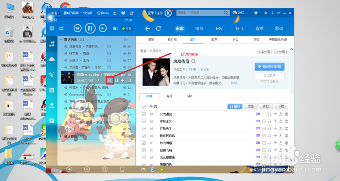340x181 pixels.
Task: Uncheck the song 我从草原来 checkbox
Action: pyautogui.click(x=144, y=158)
